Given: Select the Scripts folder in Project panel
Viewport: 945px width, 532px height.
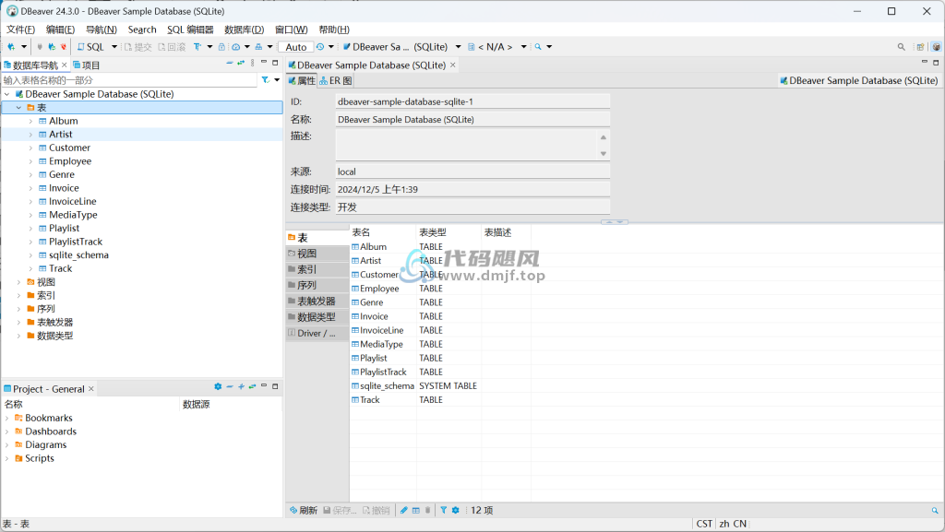Looking at the screenshot, I should 39,458.
